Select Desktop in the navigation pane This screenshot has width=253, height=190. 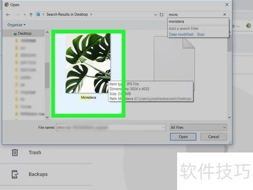pyautogui.click(x=25, y=33)
